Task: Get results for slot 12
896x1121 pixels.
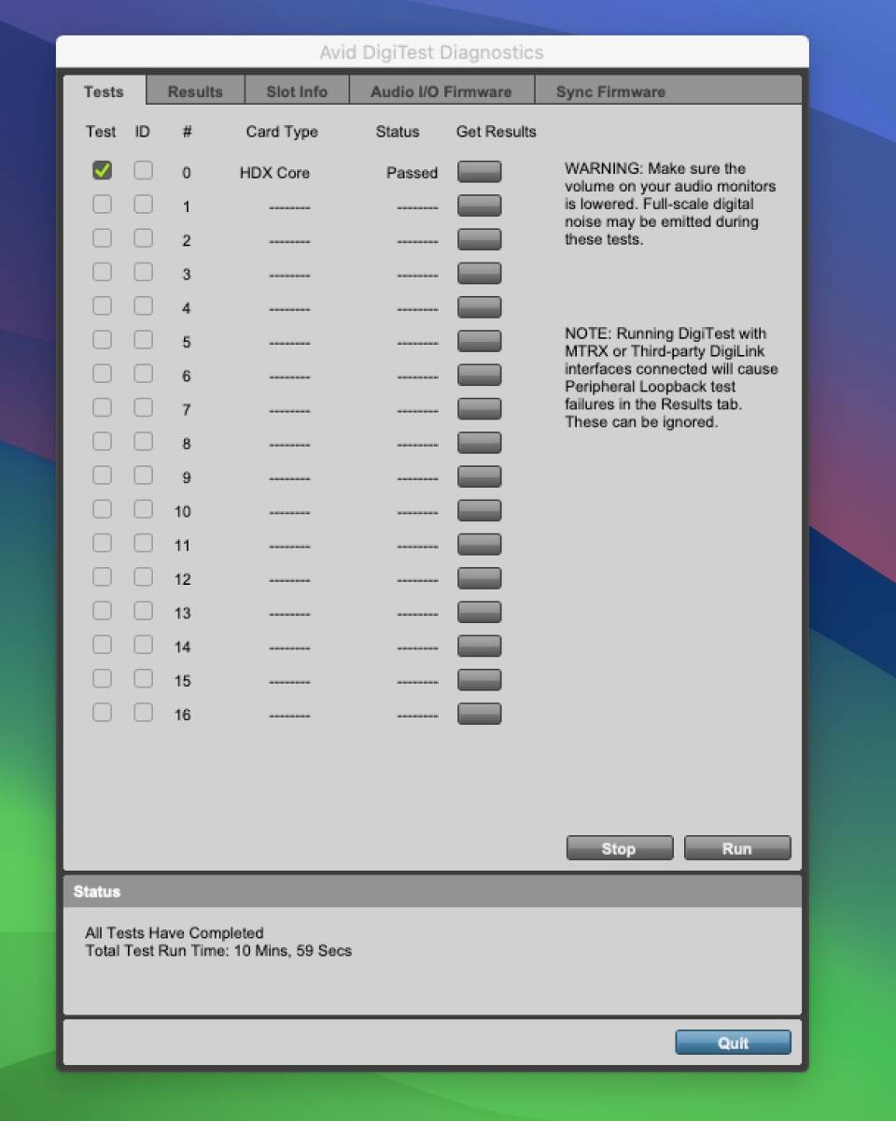Action: (479, 578)
